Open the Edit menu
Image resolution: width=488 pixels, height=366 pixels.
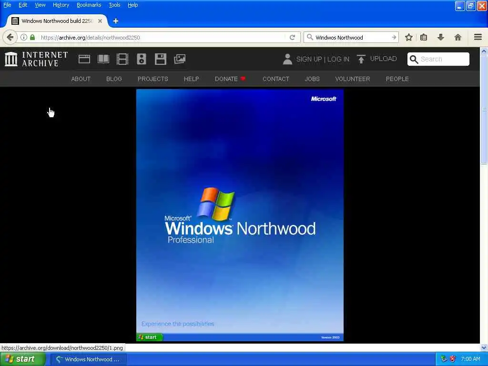(23, 5)
